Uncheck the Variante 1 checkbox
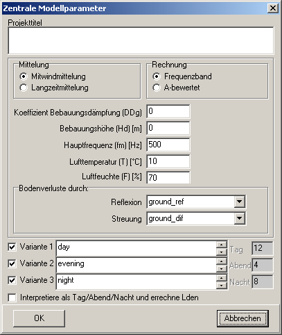The width and height of the screenshot is (282, 335). [12, 247]
